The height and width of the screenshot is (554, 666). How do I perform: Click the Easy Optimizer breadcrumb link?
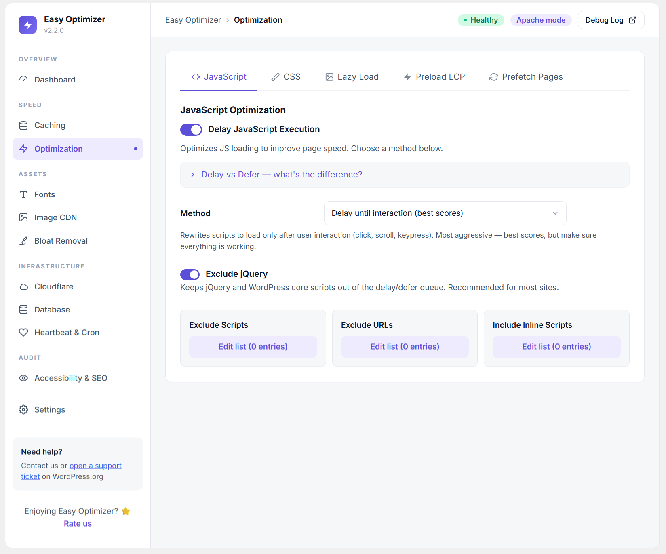[x=193, y=20]
